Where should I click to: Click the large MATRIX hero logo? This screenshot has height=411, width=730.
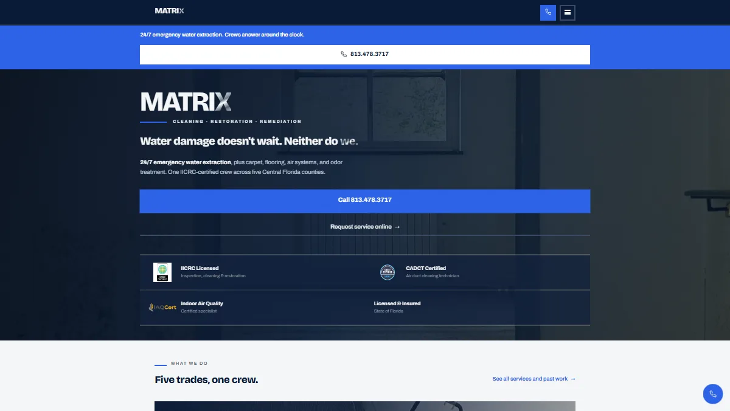click(186, 102)
